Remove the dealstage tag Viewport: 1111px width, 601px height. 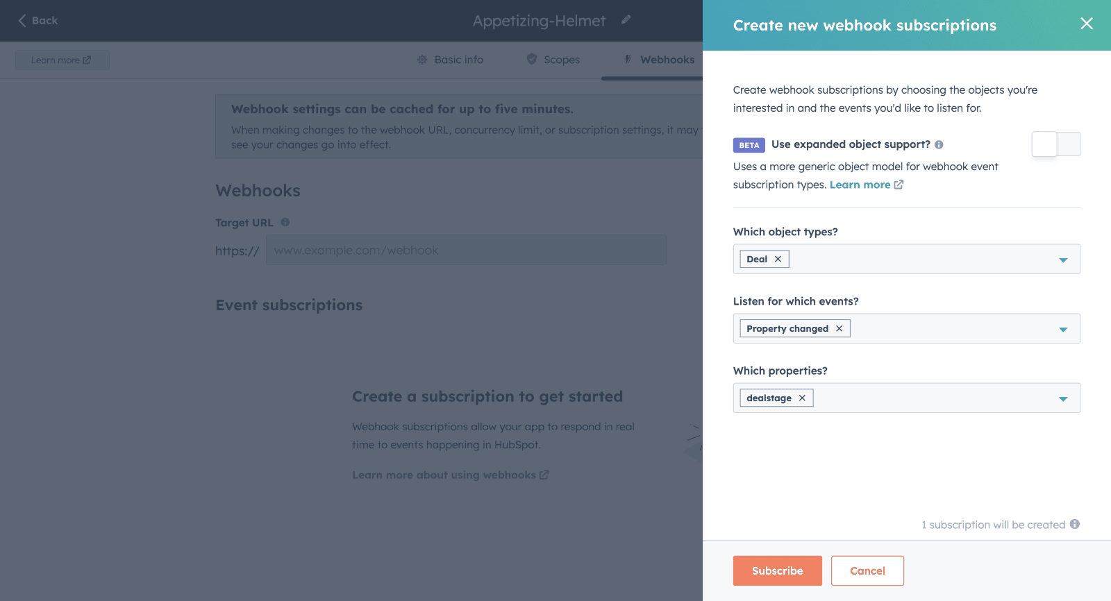point(802,398)
